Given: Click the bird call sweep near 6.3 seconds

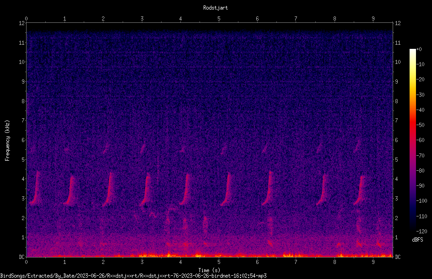Looking at the screenshot, I should coord(267,189).
